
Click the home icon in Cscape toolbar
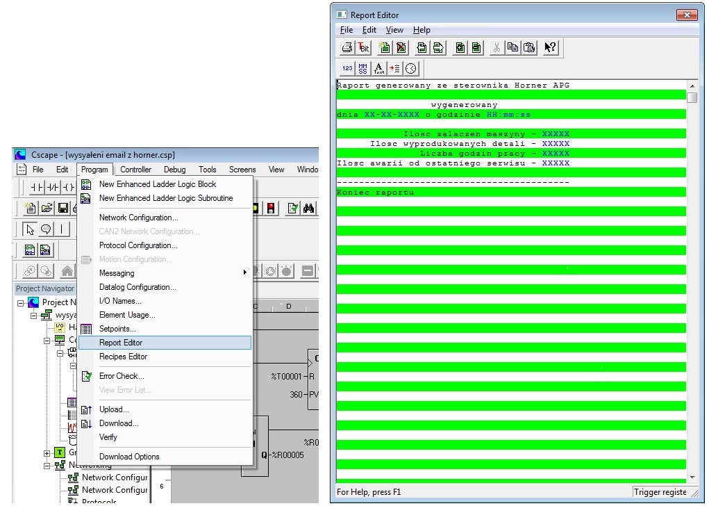[x=67, y=271]
